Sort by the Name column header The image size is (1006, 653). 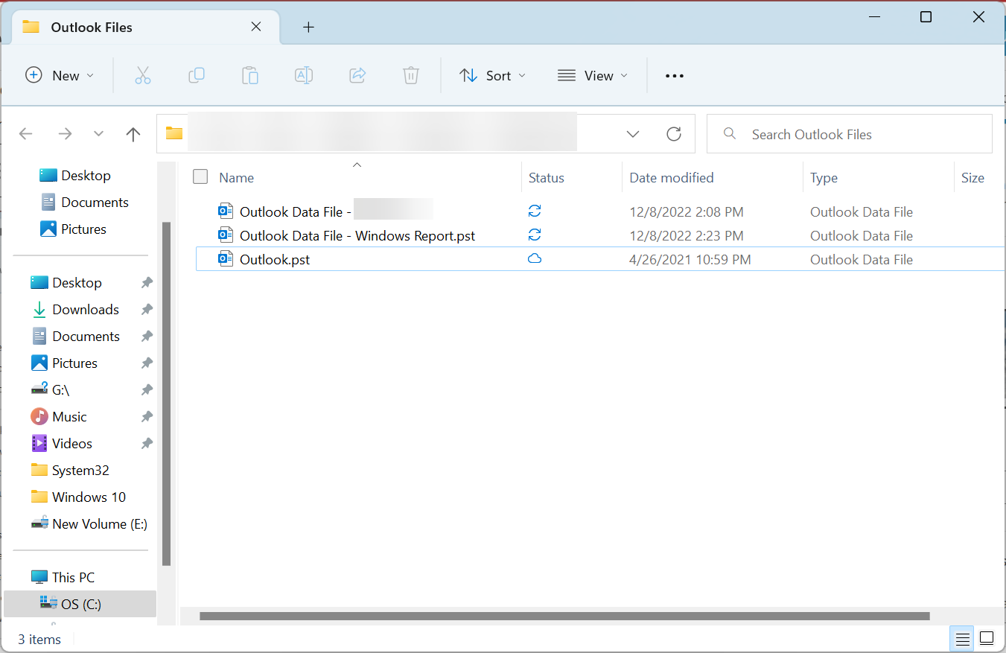(x=237, y=178)
